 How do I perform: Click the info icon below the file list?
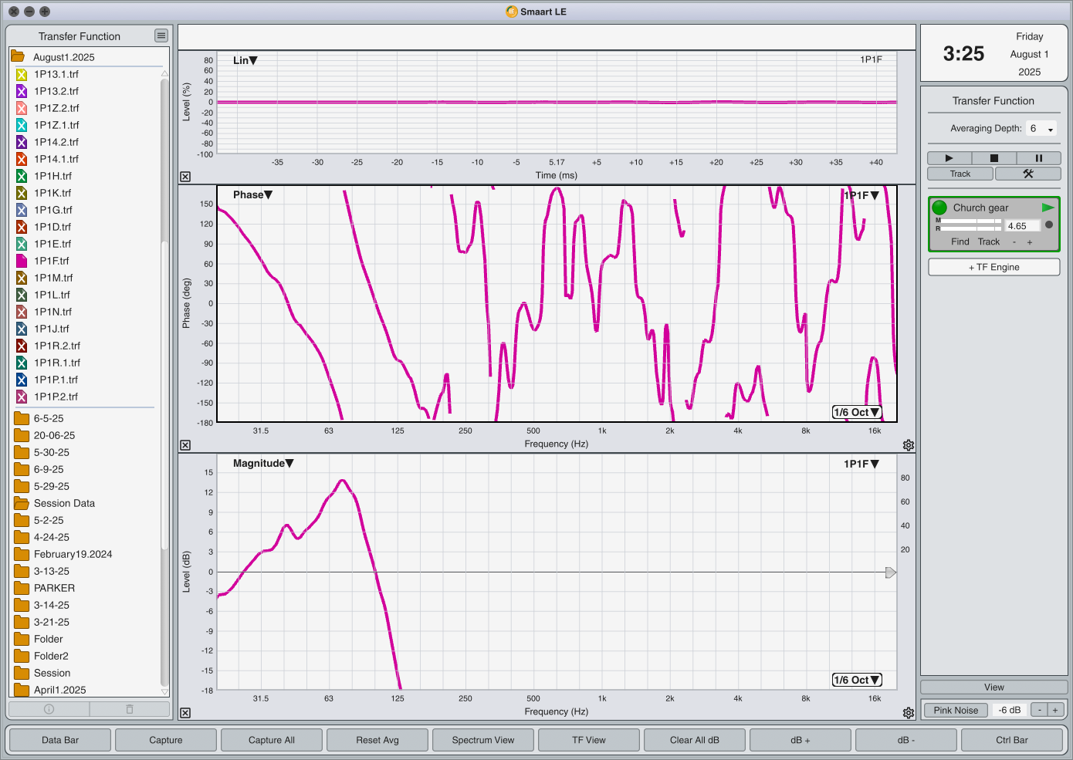tap(49, 709)
